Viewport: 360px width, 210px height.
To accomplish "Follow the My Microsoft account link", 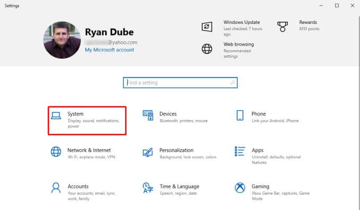I will [x=109, y=50].
